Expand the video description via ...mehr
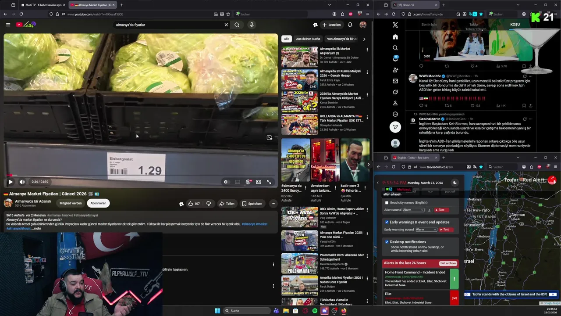The height and width of the screenshot is (316, 561). 36,228
